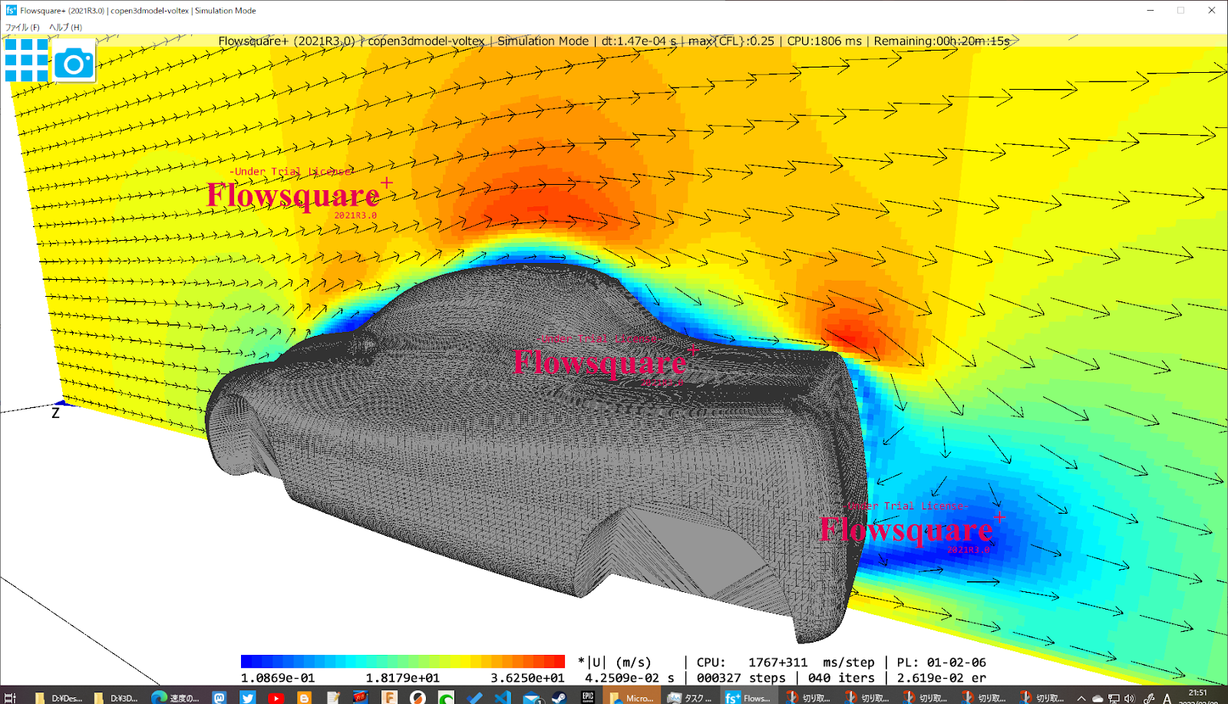This screenshot has width=1228, height=704.
Task: Click the max{CFL}:0.25 status text
Action: pyautogui.click(x=731, y=41)
